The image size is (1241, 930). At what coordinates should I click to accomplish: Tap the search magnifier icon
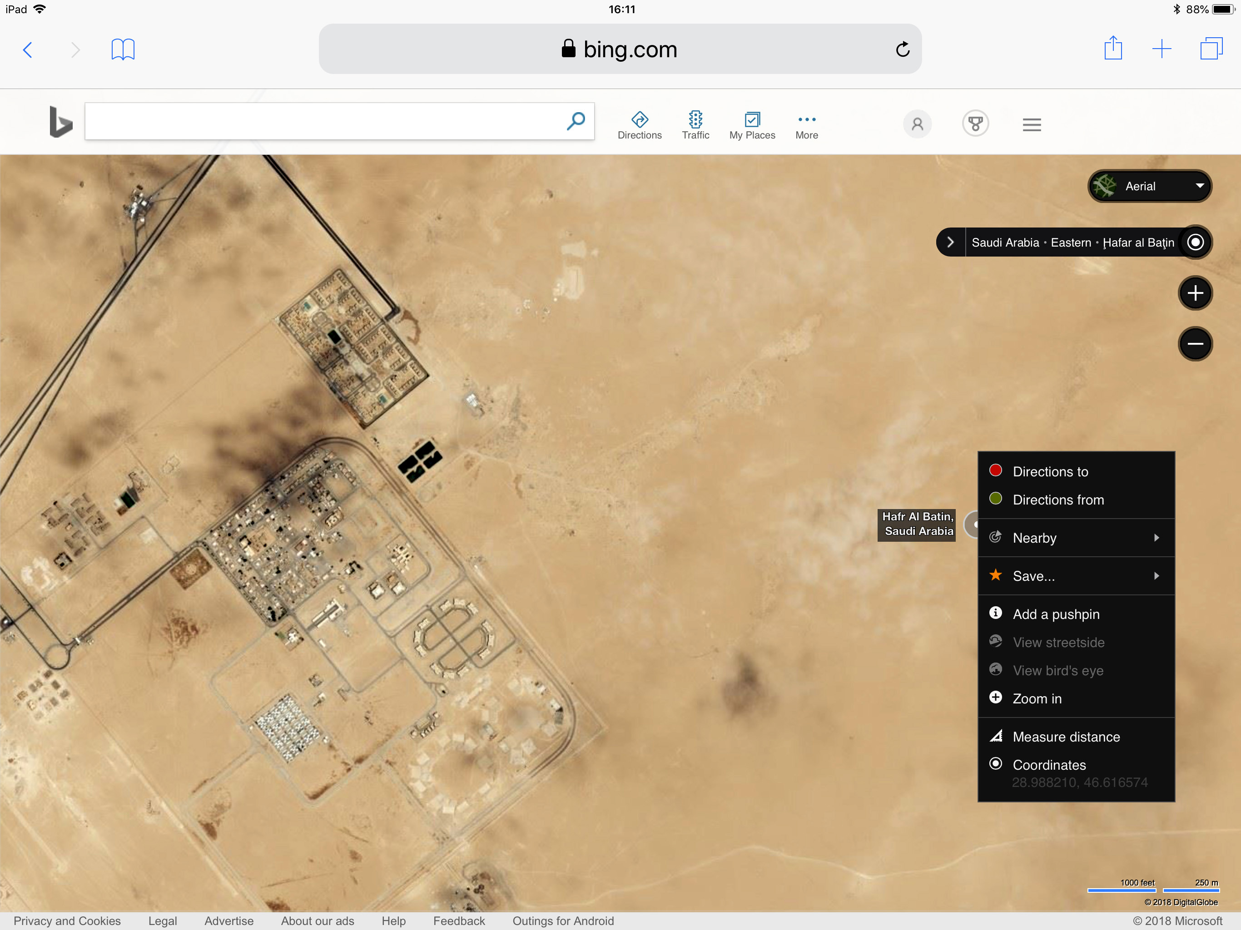576,121
